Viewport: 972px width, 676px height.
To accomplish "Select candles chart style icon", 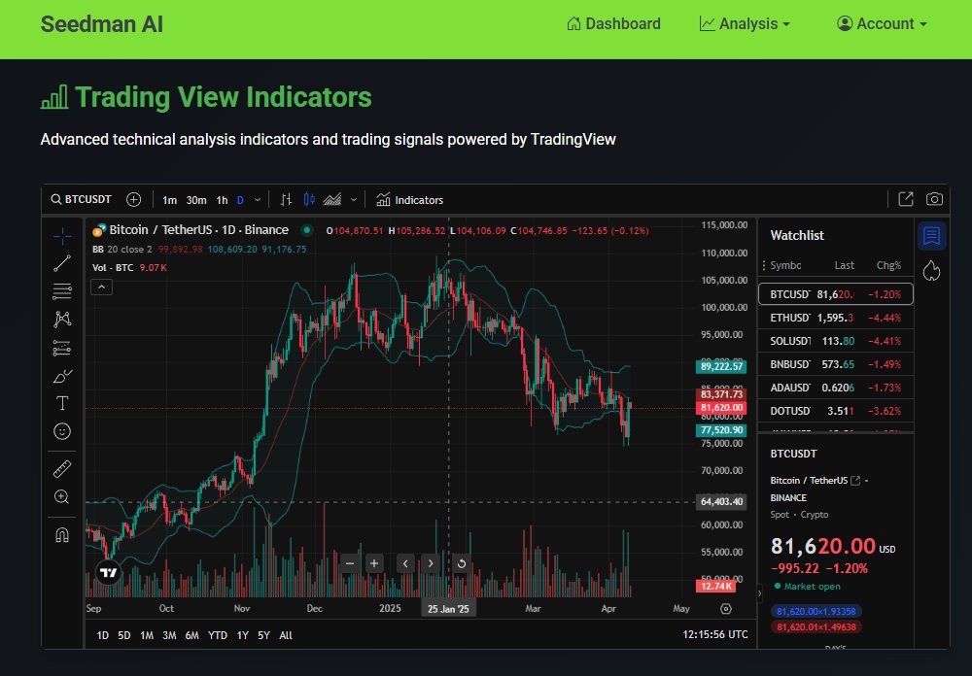I will coord(309,199).
